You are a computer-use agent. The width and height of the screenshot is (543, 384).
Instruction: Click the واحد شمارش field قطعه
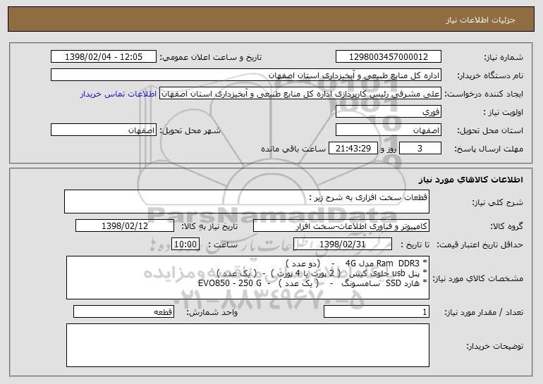123,311
